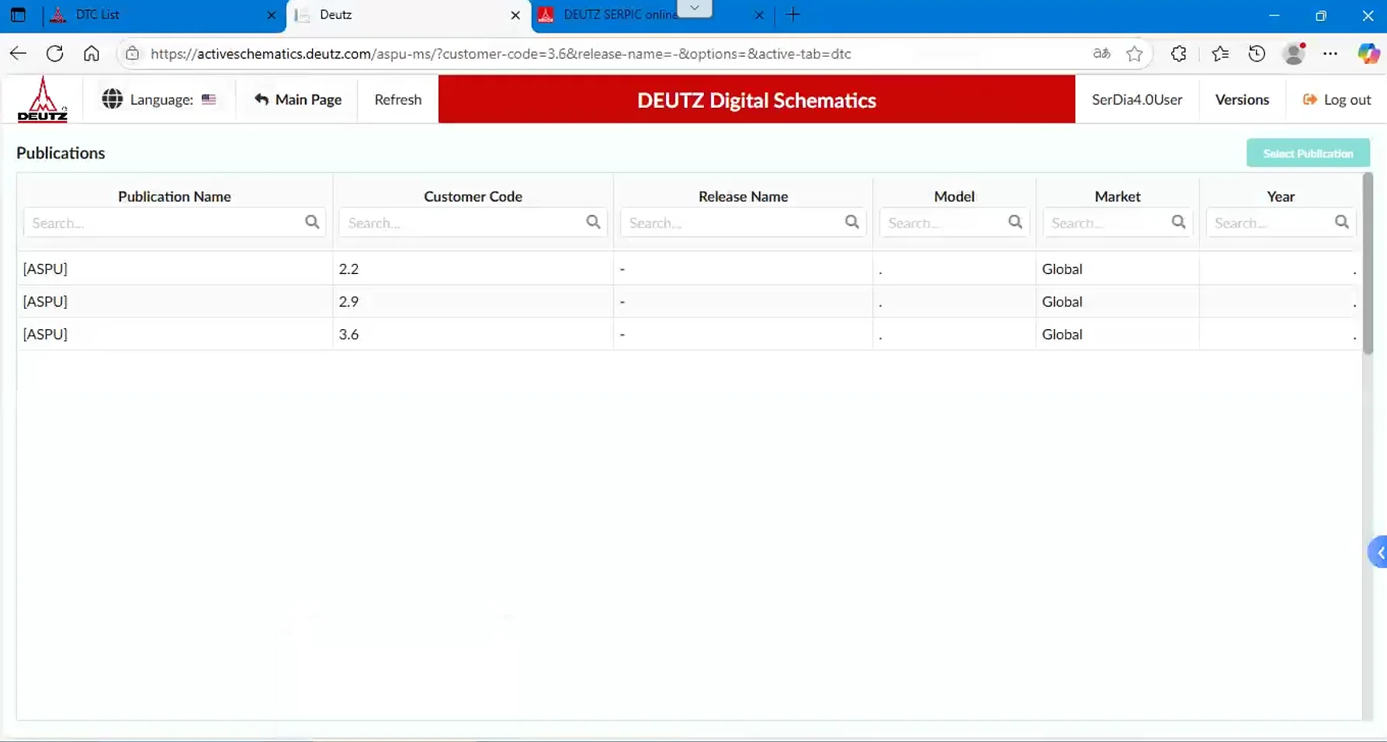Click the Publication Name search magnifier icon
Screen dimensions: 1387x742
pos(312,222)
